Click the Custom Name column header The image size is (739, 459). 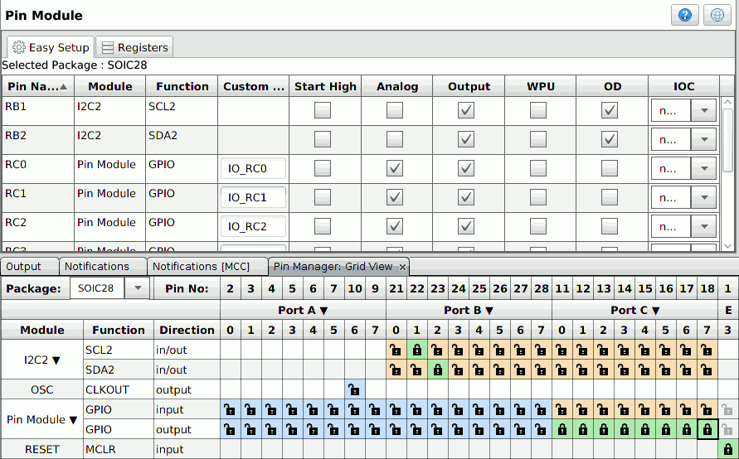coord(254,86)
